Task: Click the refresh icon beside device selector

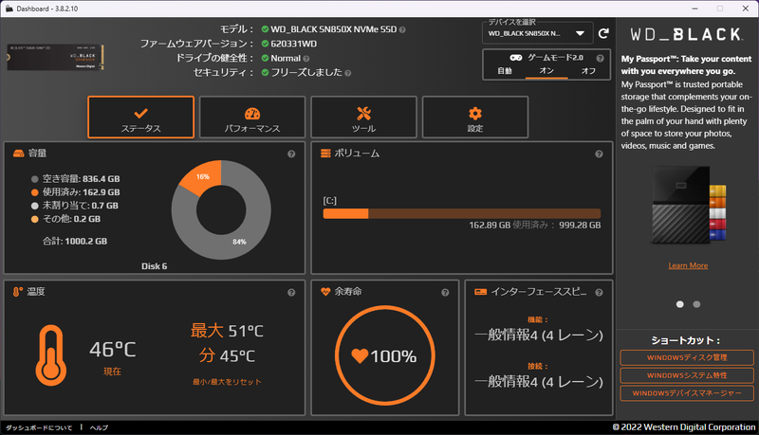Action: pyautogui.click(x=602, y=33)
